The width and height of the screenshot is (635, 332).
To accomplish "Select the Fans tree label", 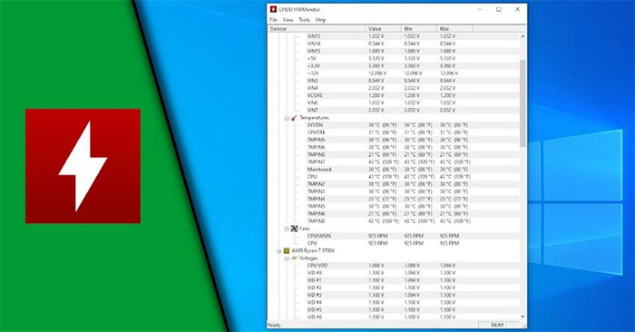I will click(x=305, y=229).
